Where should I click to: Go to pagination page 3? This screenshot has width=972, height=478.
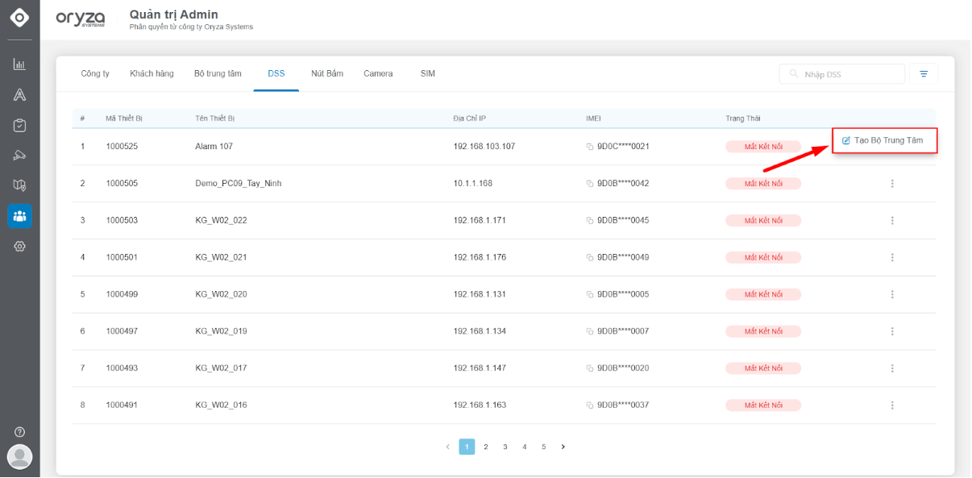(505, 447)
